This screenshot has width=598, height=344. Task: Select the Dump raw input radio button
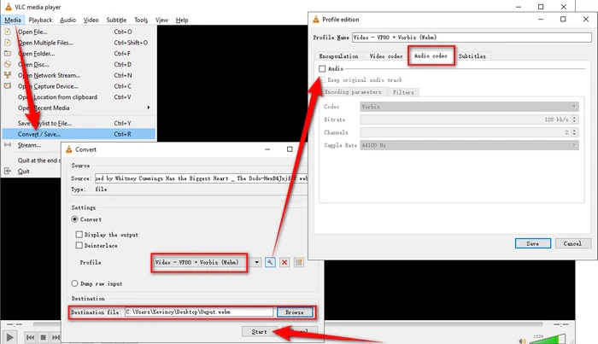click(x=75, y=283)
